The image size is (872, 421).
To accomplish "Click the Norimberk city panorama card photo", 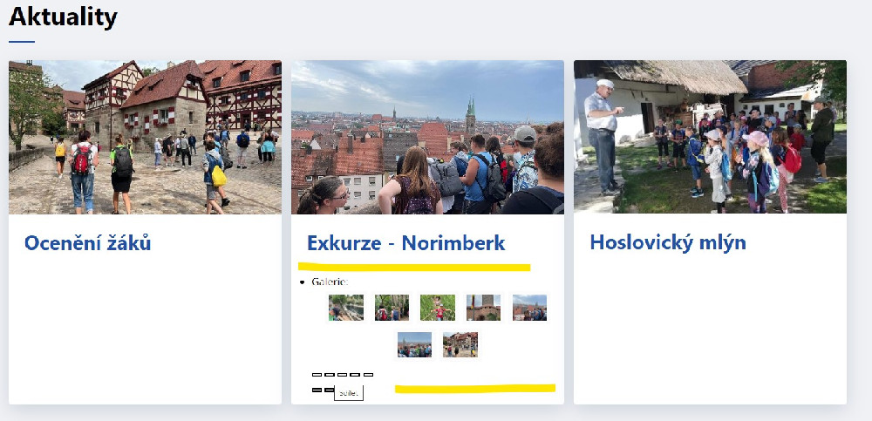I will pyautogui.click(x=427, y=137).
